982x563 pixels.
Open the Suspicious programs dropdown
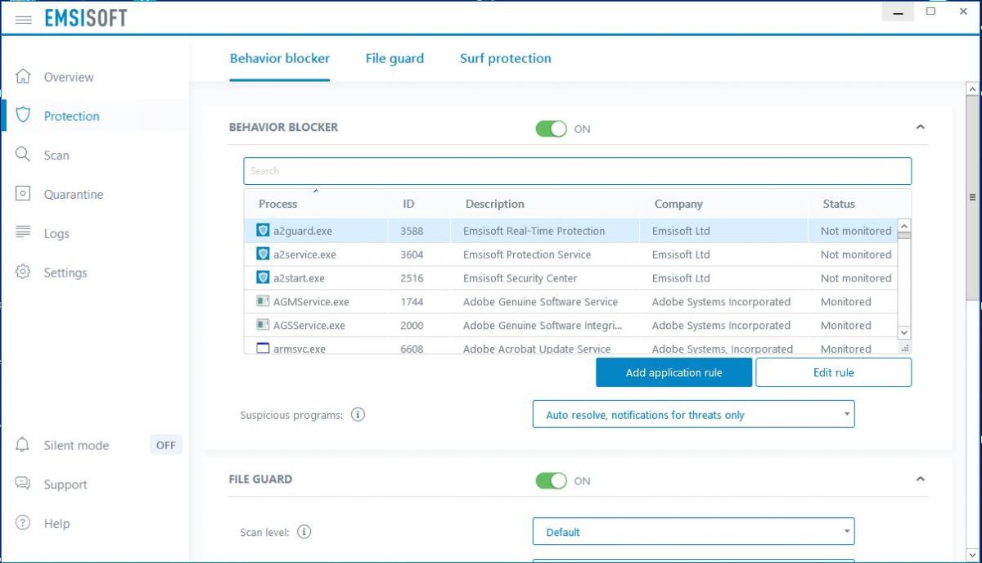pyautogui.click(x=693, y=414)
